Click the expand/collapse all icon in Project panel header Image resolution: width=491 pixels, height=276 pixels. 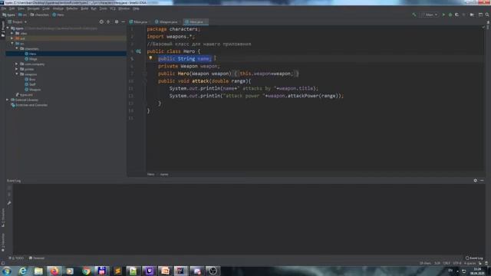tap(108, 22)
